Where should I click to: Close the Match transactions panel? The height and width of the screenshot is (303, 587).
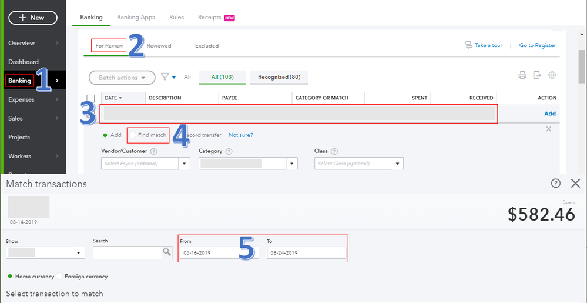coord(575,184)
